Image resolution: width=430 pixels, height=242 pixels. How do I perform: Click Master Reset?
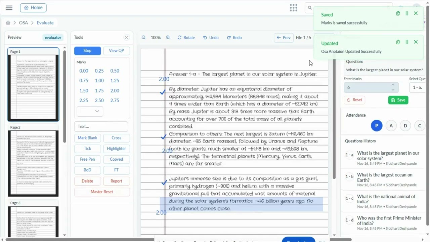pos(102,192)
